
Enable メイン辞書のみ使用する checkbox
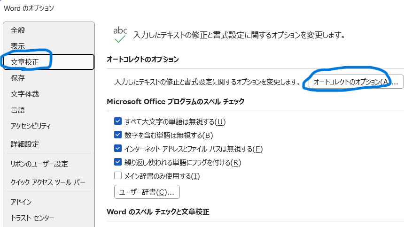click(x=118, y=176)
